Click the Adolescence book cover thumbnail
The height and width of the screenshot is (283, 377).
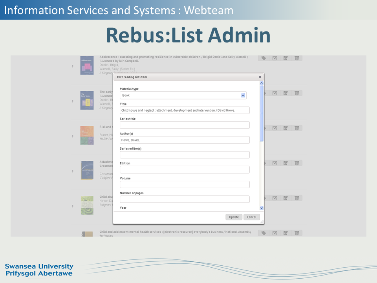pyautogui.click(x=87, y=65)
